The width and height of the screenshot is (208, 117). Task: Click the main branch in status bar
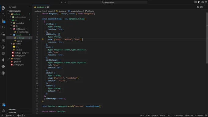(9, 115)
